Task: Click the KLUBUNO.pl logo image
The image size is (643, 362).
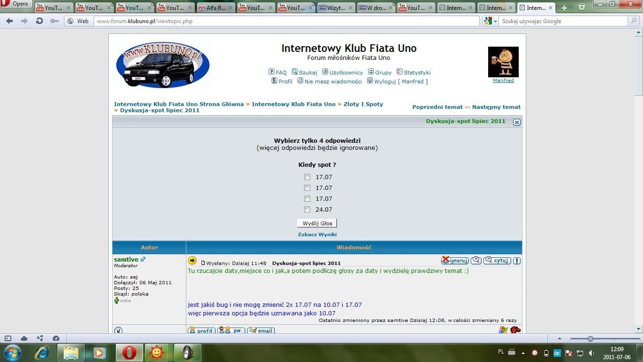Action: pos(162,65)
